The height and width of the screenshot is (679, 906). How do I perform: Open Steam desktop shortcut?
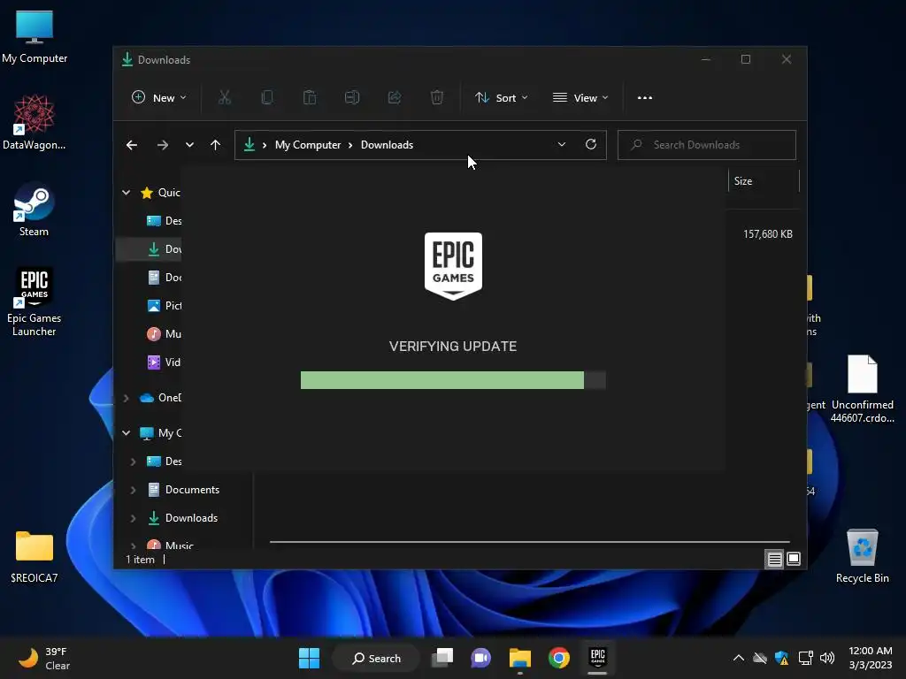click(x=35, y=209)
